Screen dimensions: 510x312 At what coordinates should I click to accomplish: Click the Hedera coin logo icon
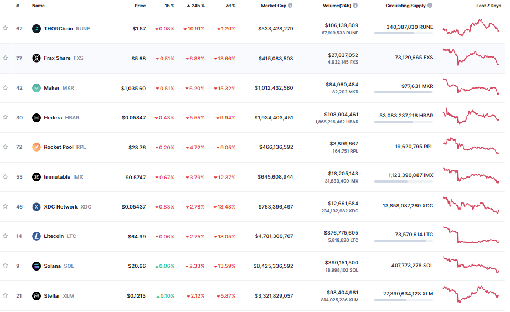click(x=37, y=118)
